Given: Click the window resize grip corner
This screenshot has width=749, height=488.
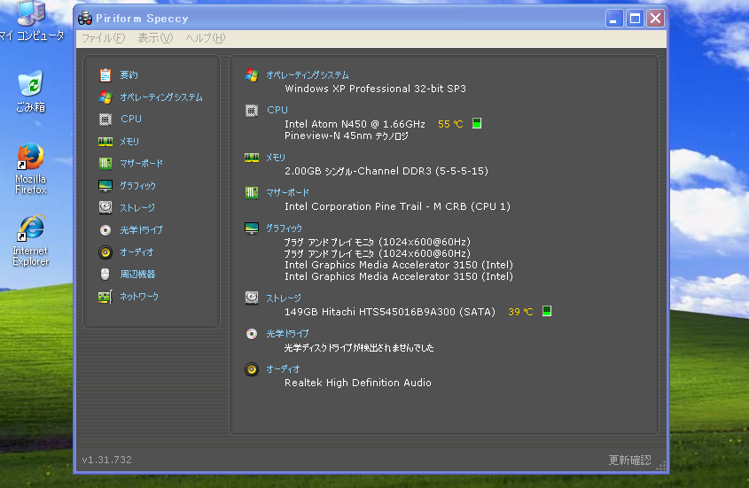Looking at the screenshot, I should pos(661,466).
